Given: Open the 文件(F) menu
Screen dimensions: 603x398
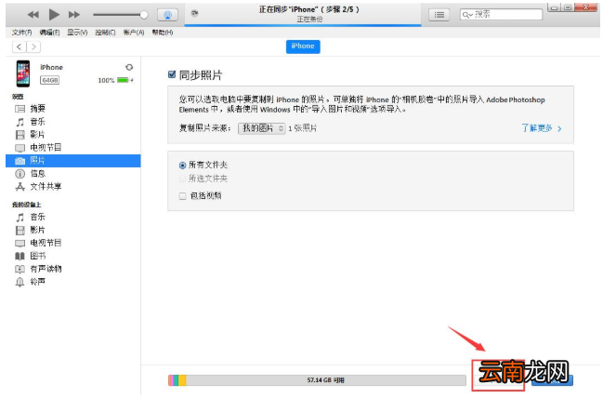Looking at the screenshot, I should pyautogui.click(x=22, y=33).
